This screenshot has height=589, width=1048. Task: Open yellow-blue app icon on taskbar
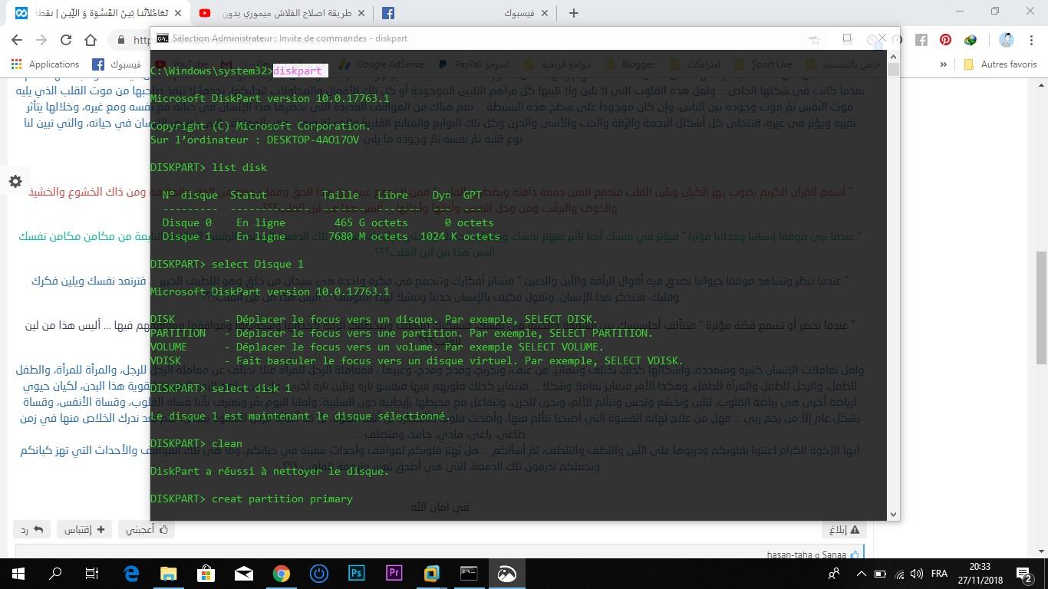[x=432, y=573]
